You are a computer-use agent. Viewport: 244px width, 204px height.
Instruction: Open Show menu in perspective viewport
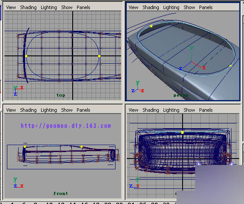coord(189,7)
